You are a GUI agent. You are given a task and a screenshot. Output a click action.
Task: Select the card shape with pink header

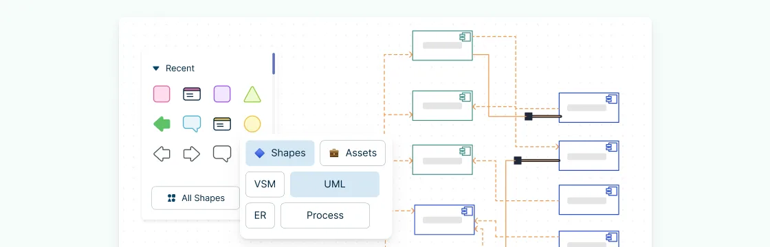coord(192,94)
